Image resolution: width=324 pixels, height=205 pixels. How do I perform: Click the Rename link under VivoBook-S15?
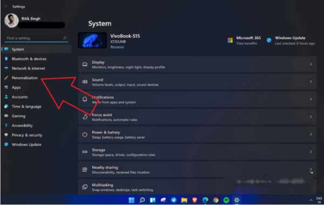[117, 47]
